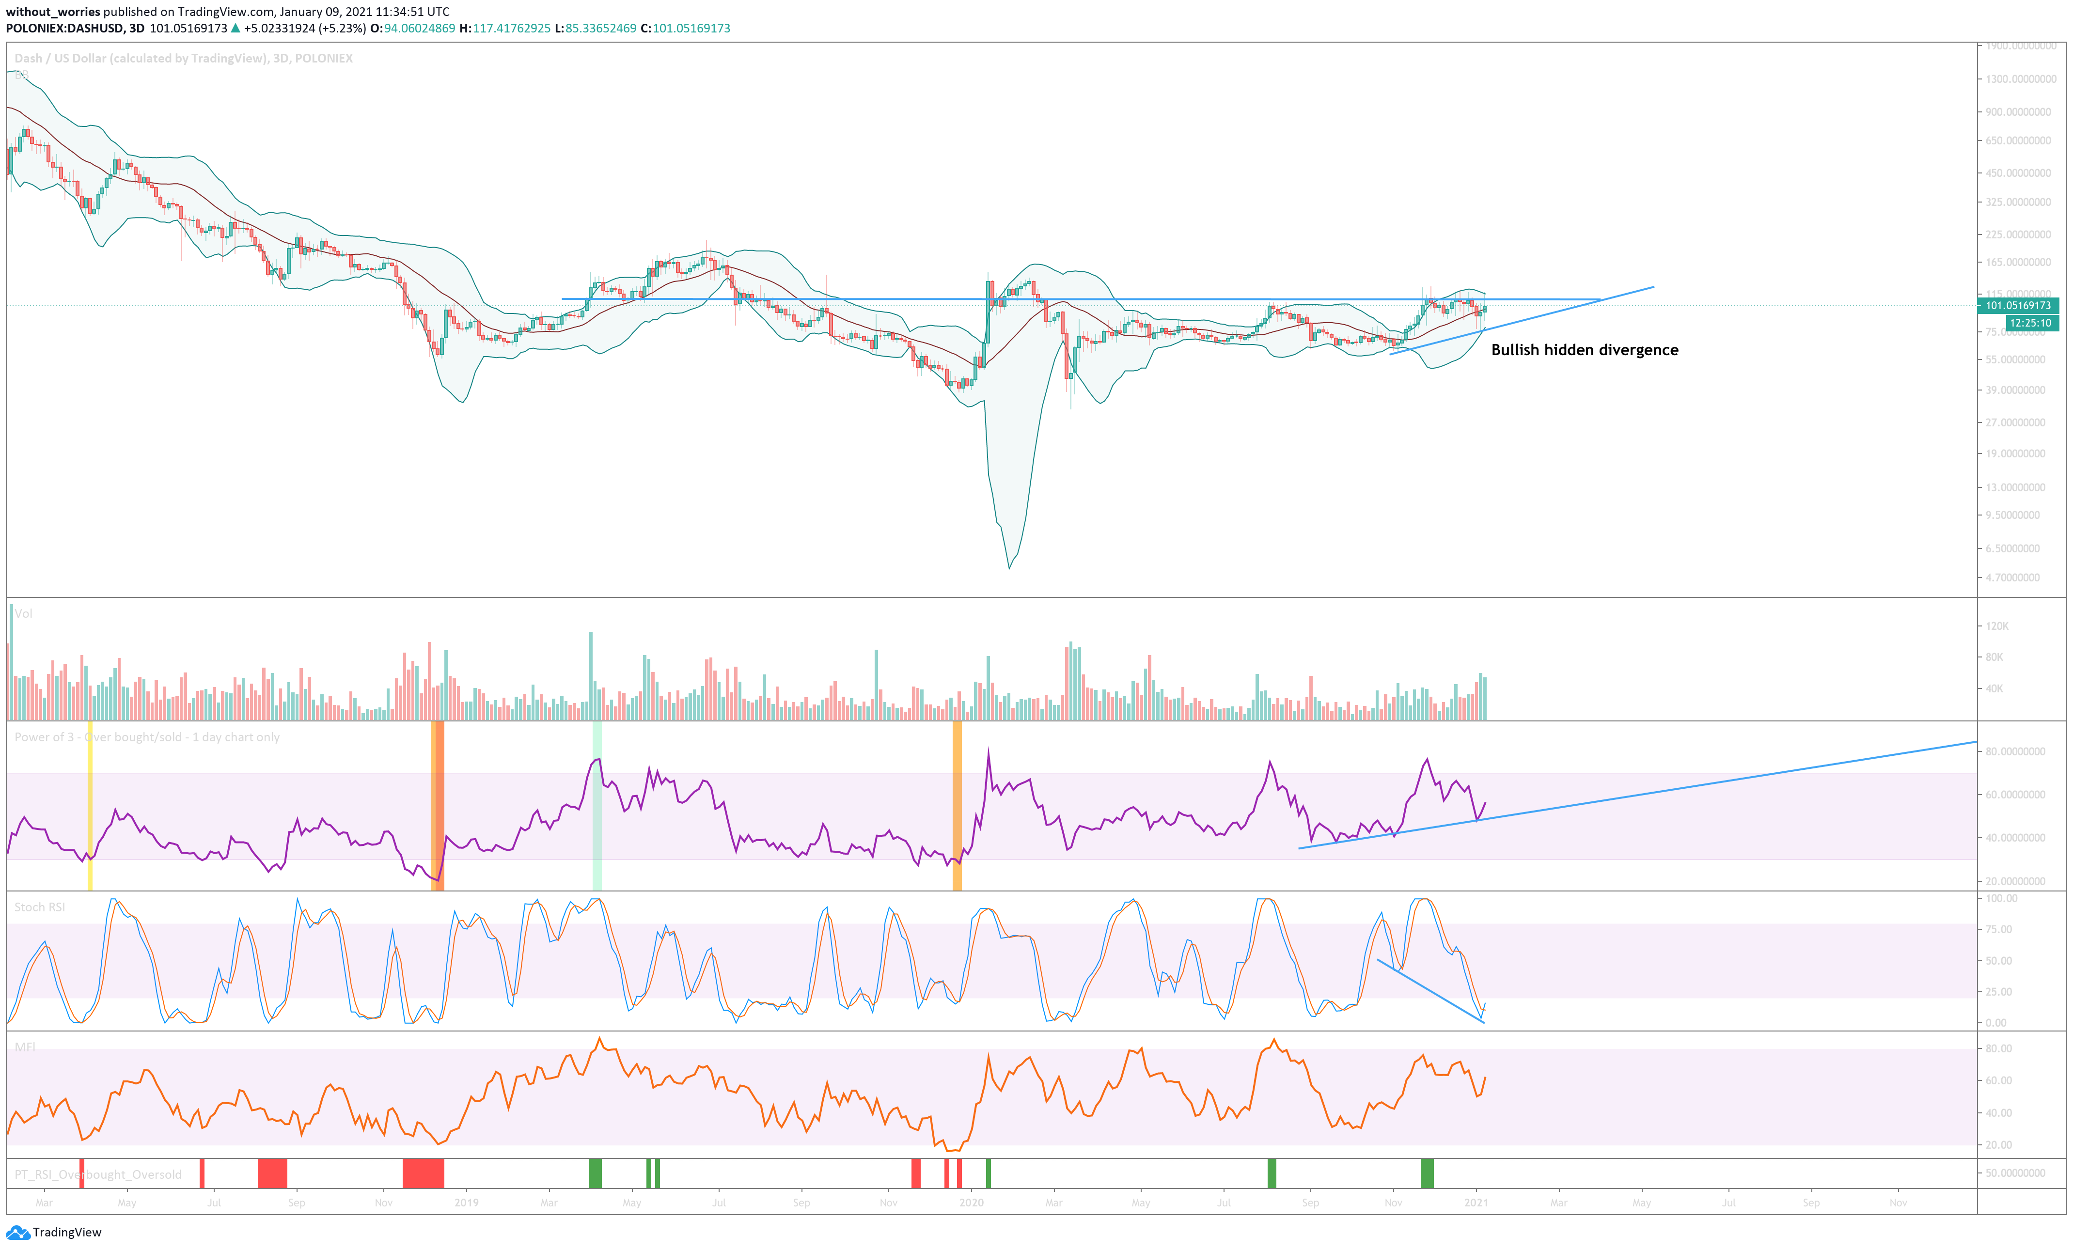The width and height of the screenshot is (2073, 1250).
Task: Click the Close value 101.05169173 in header
Action: (x=691, y=28)
